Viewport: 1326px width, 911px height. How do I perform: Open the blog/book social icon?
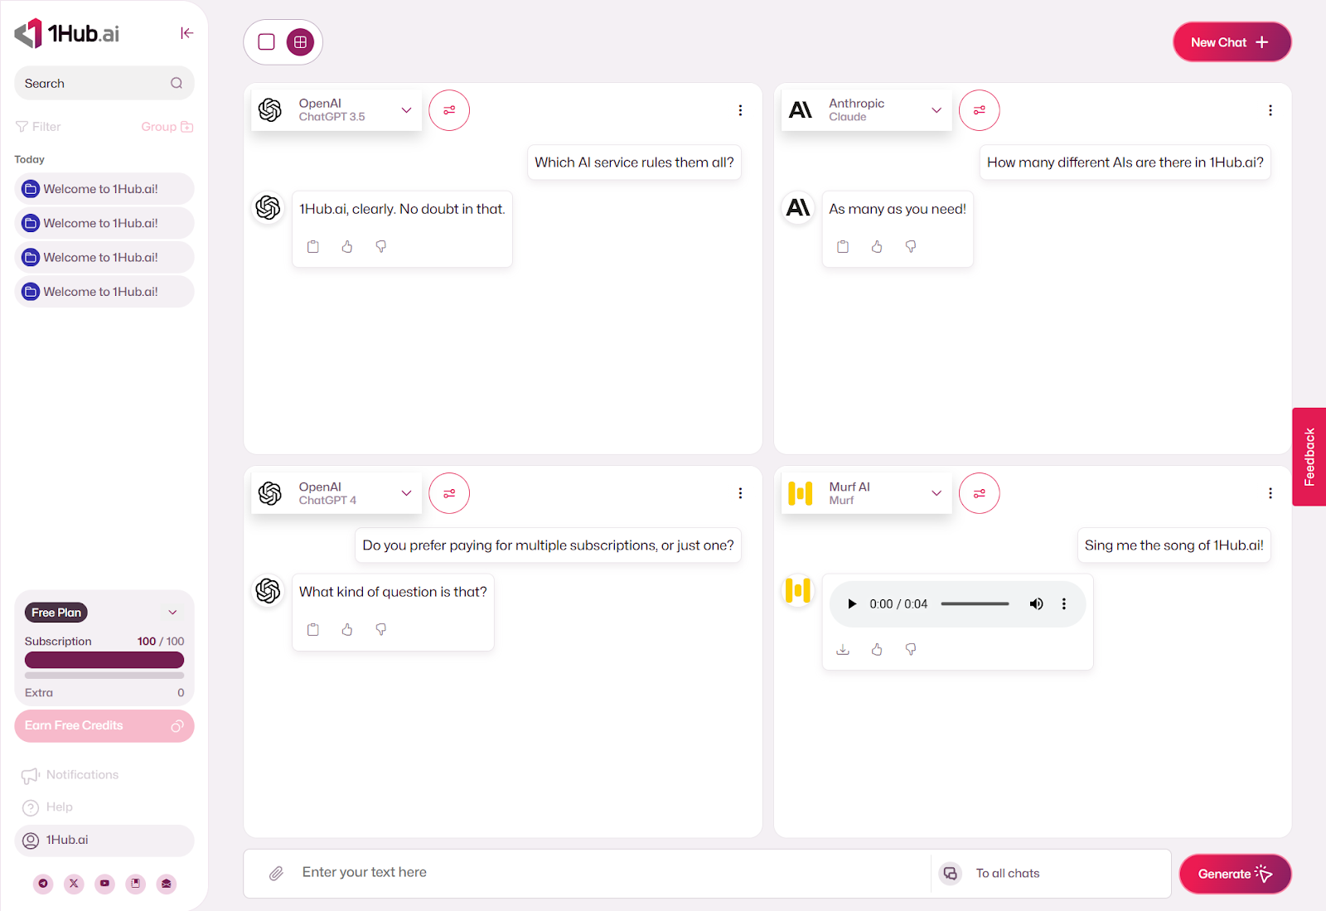coord(136,884)
